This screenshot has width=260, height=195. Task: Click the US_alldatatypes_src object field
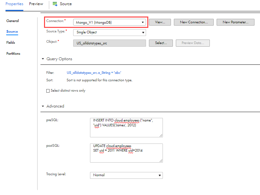109,43
